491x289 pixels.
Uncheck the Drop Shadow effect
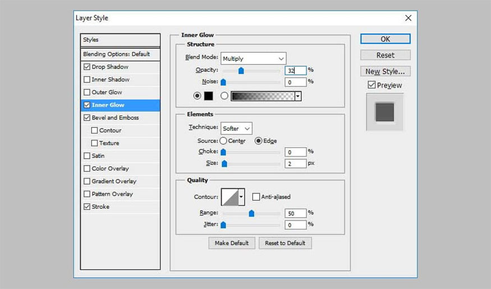coord(86,67)
